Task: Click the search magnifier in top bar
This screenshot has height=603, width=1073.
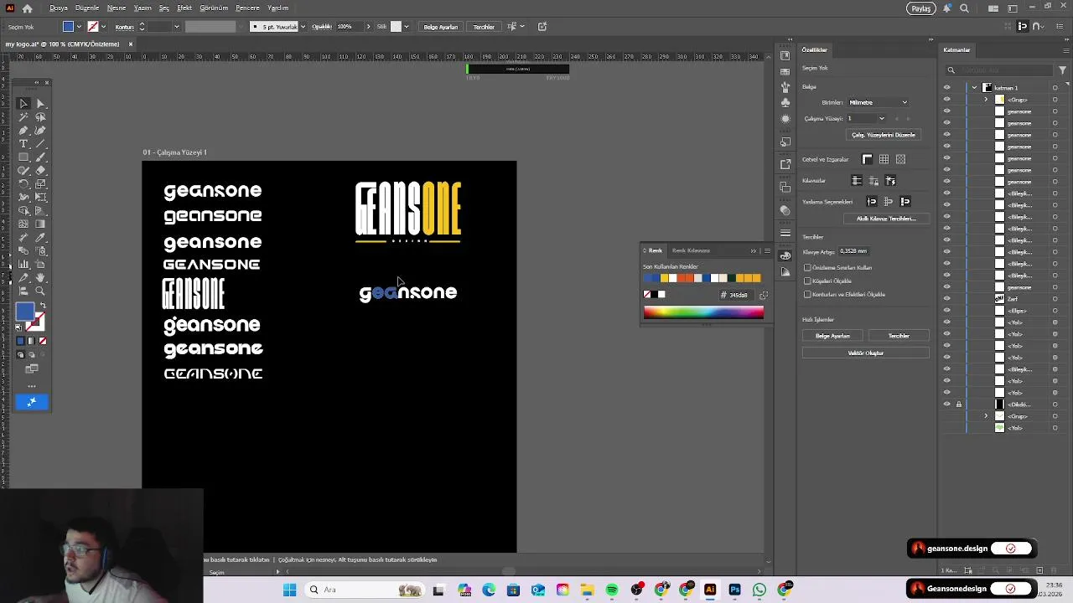Action: pyautogui.click(x=964, y=8)
